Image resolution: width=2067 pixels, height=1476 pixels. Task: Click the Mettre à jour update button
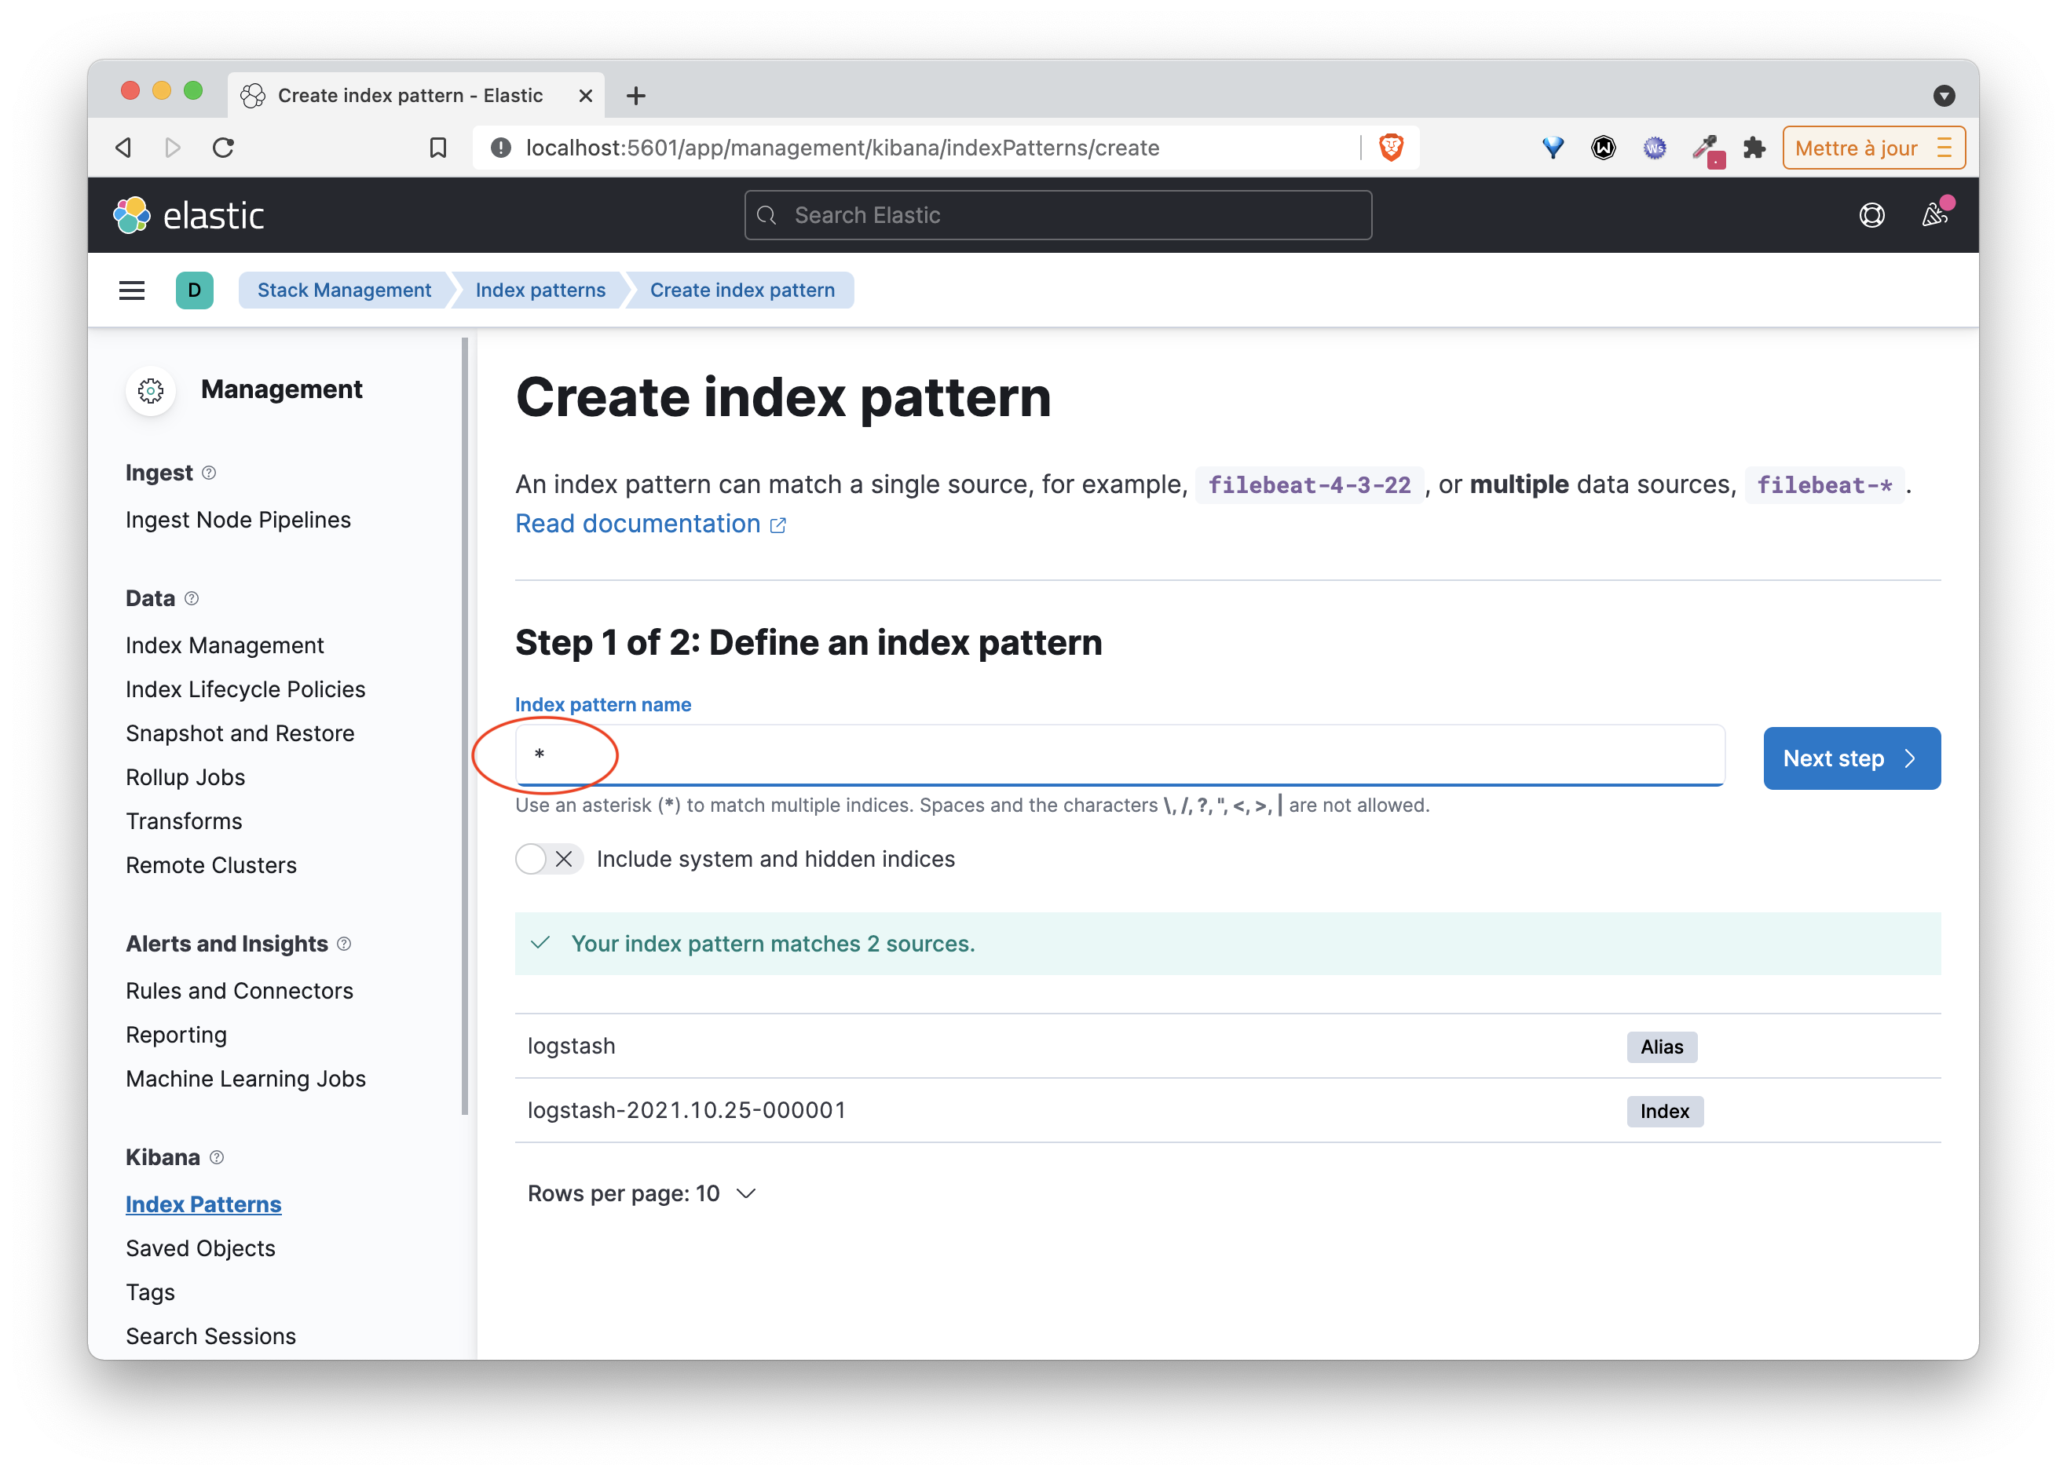point(1873,148)
